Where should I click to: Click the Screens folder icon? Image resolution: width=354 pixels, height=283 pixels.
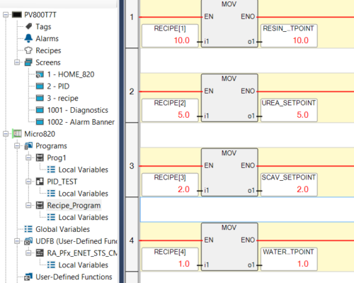click(28, 62)
